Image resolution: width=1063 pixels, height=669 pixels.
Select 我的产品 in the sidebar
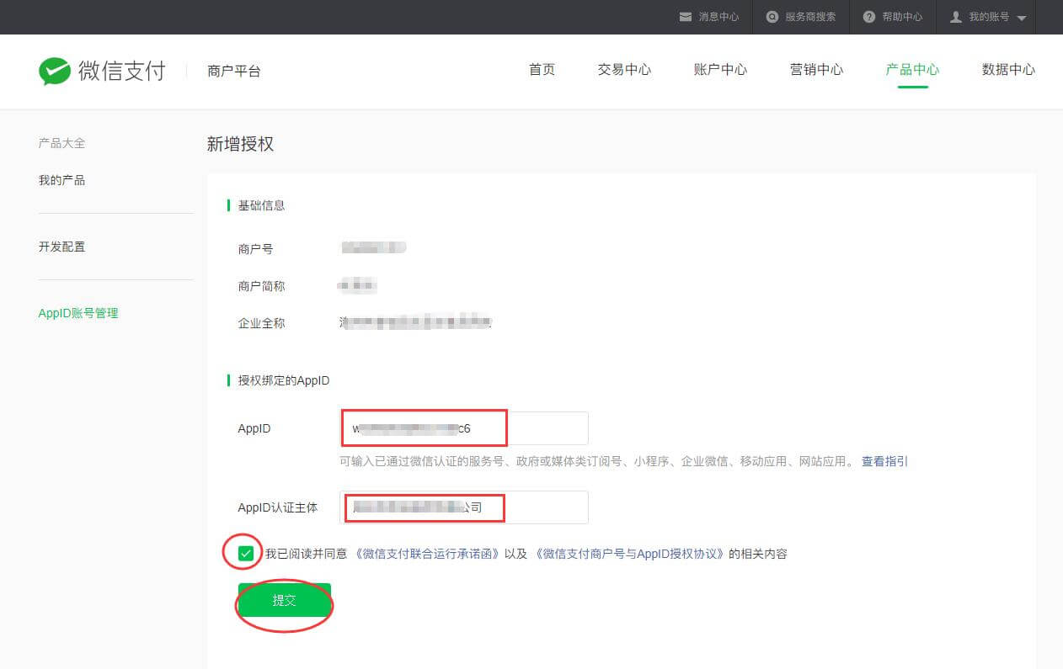[61, 180]
